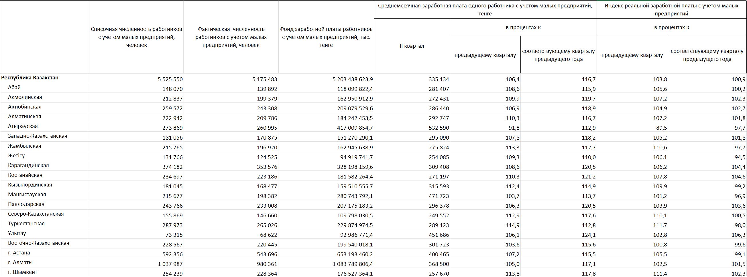Image resolution: width=747 pixels, height=277 pixels.
Task: Select the value 335 134
Action: coord(439,79)
